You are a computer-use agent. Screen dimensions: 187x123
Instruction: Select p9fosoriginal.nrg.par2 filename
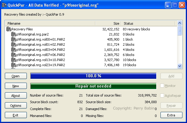33,34
